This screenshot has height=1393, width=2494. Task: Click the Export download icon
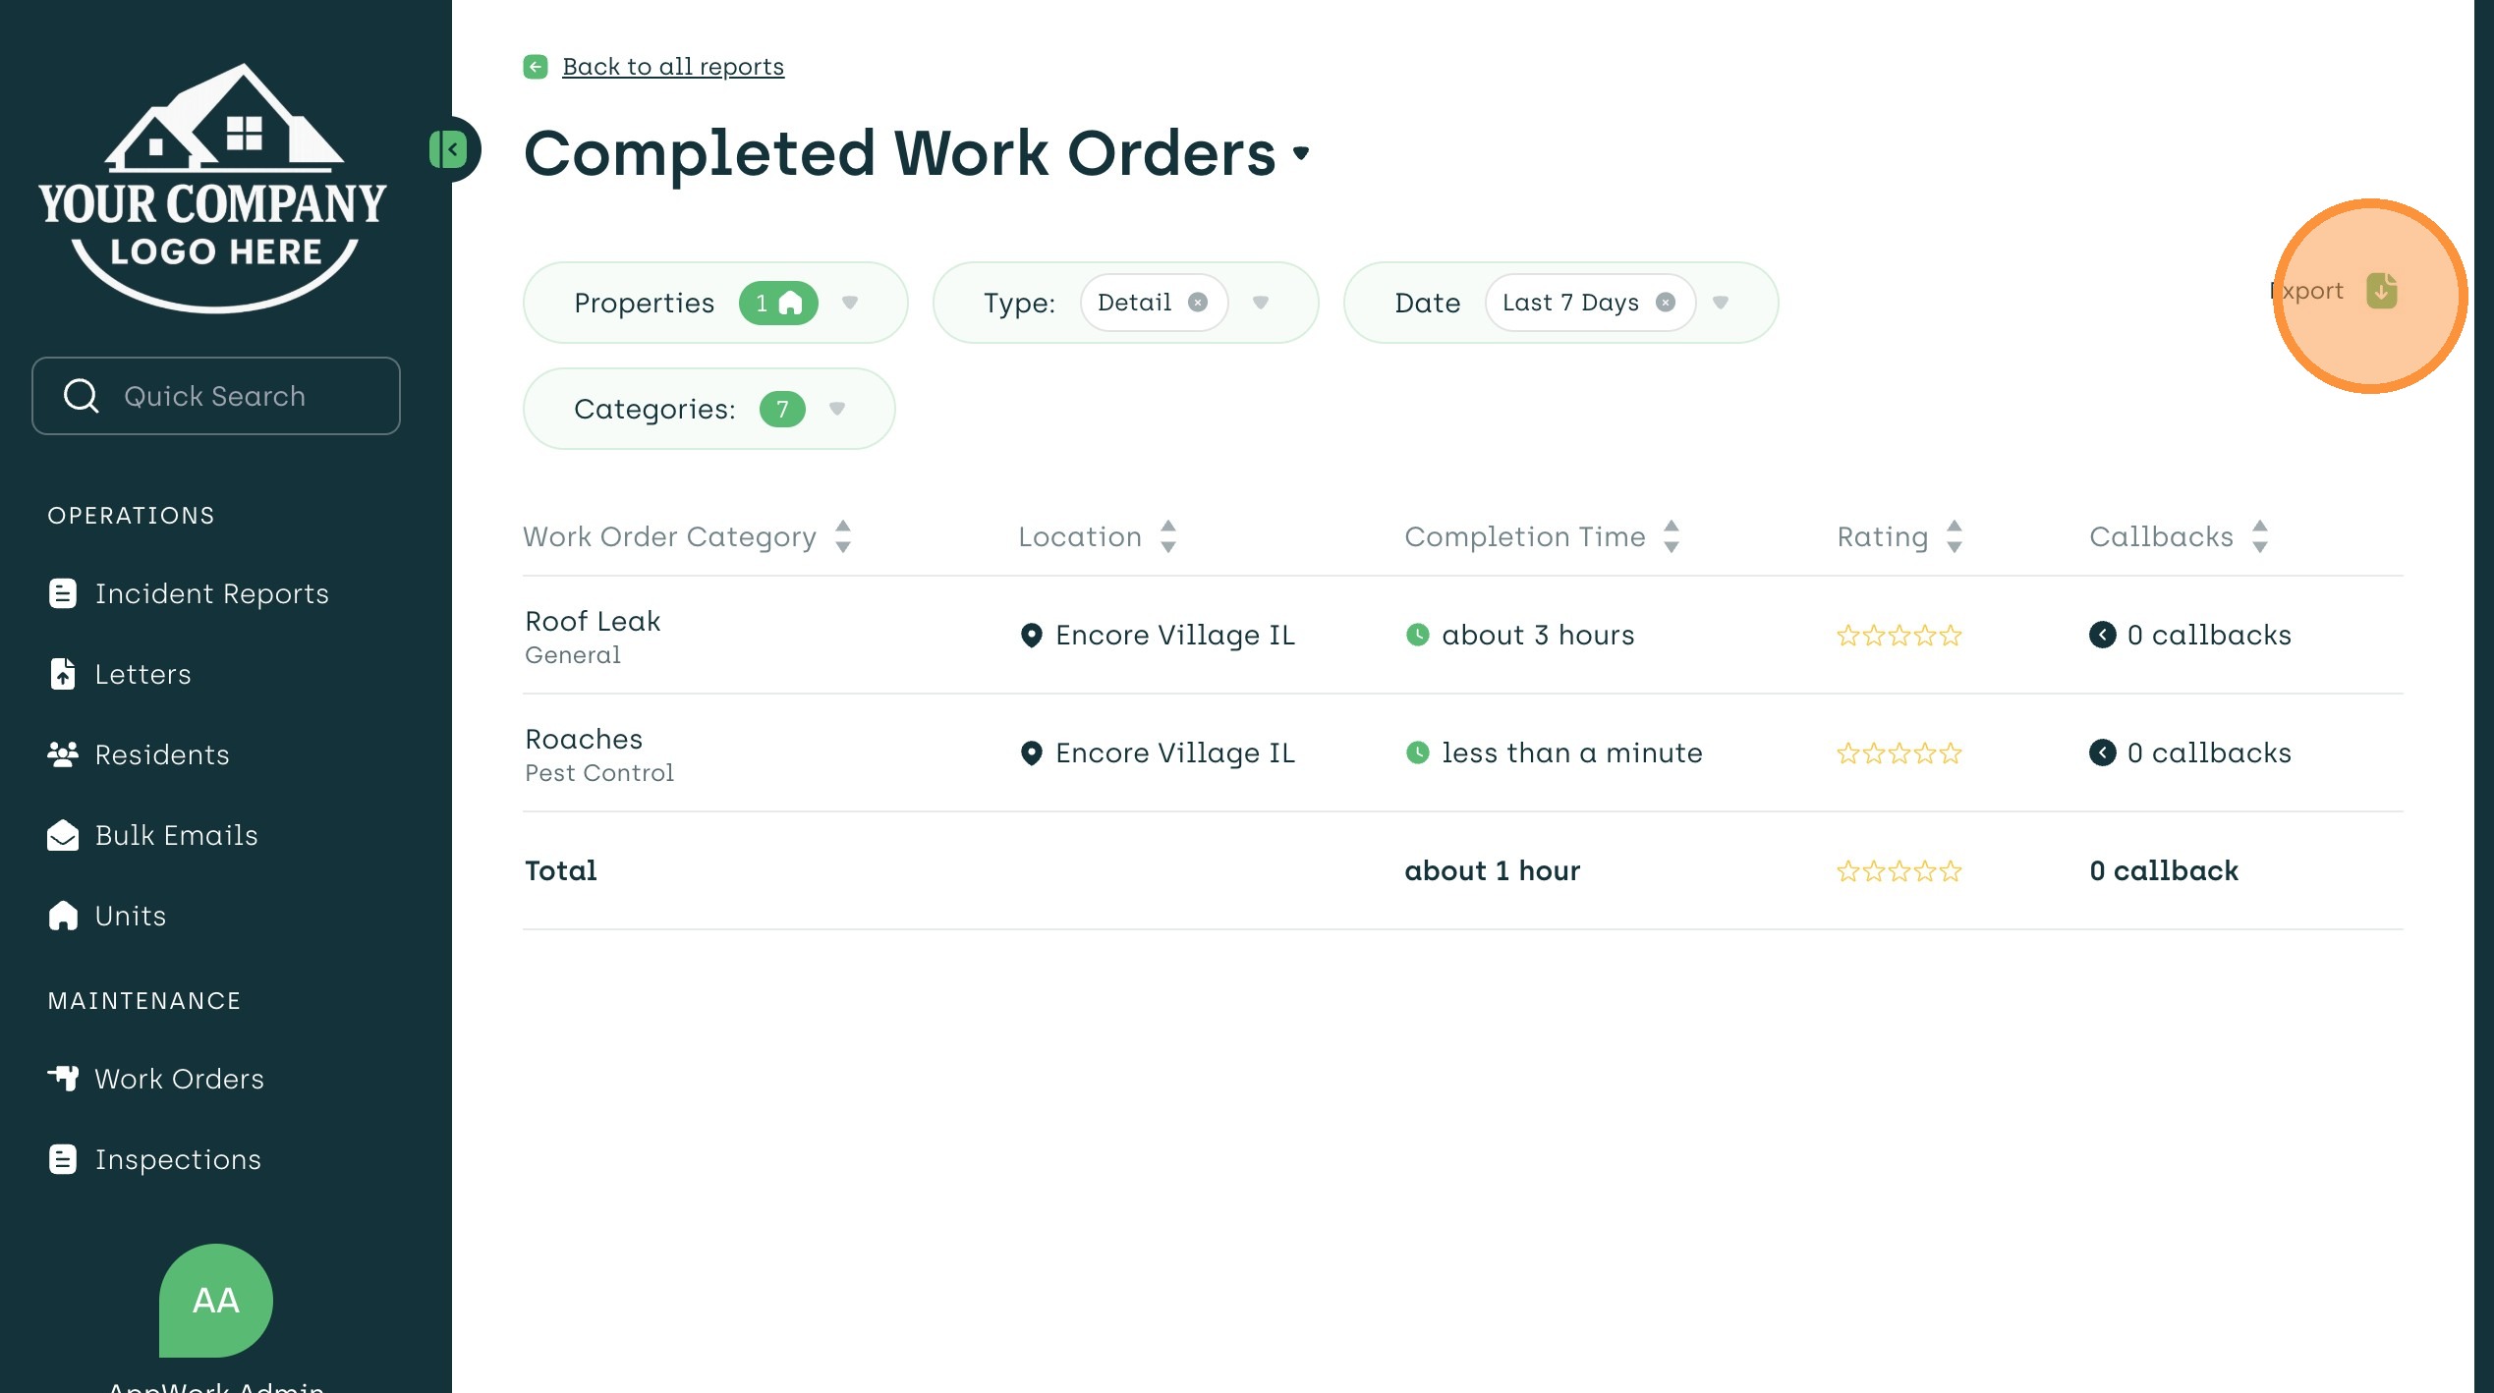click(2381, 291)
